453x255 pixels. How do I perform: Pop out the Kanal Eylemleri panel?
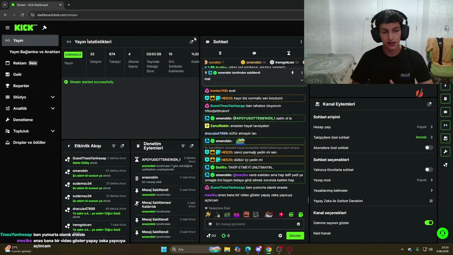(429, 104)
